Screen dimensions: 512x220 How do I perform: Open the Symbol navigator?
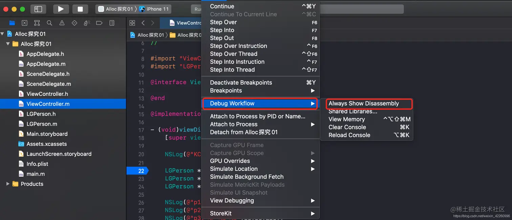(37, 23)
